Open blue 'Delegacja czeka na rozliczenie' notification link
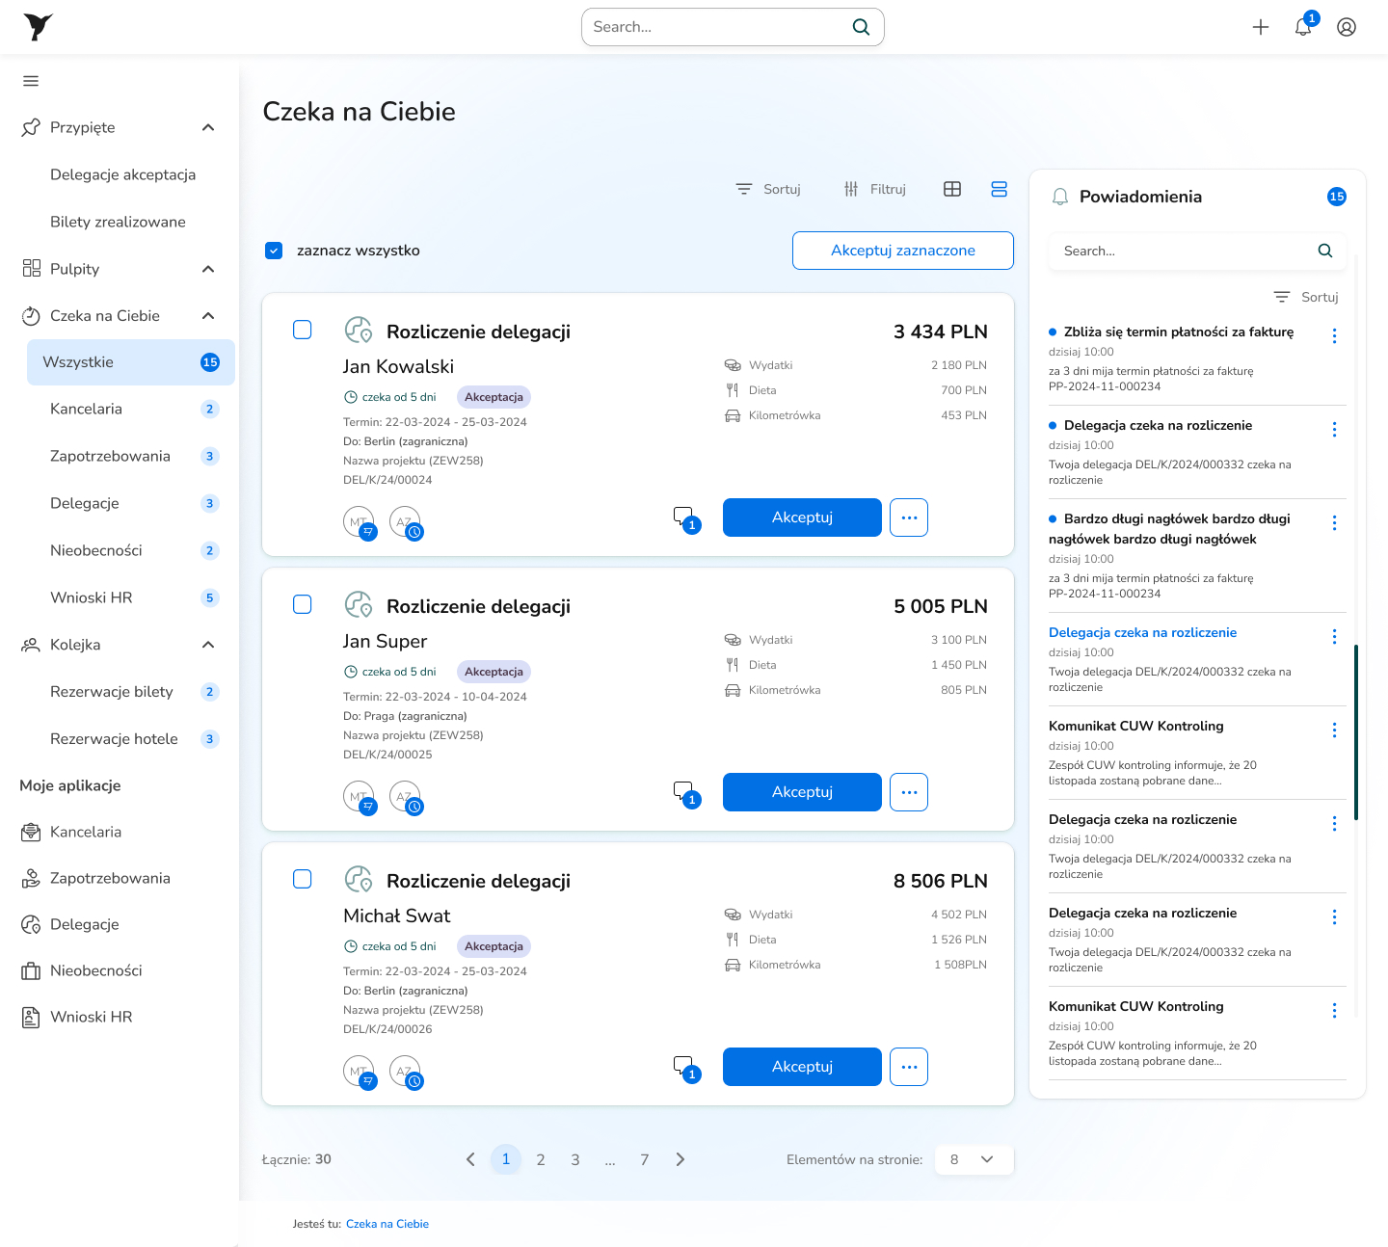 (1142, 632)
